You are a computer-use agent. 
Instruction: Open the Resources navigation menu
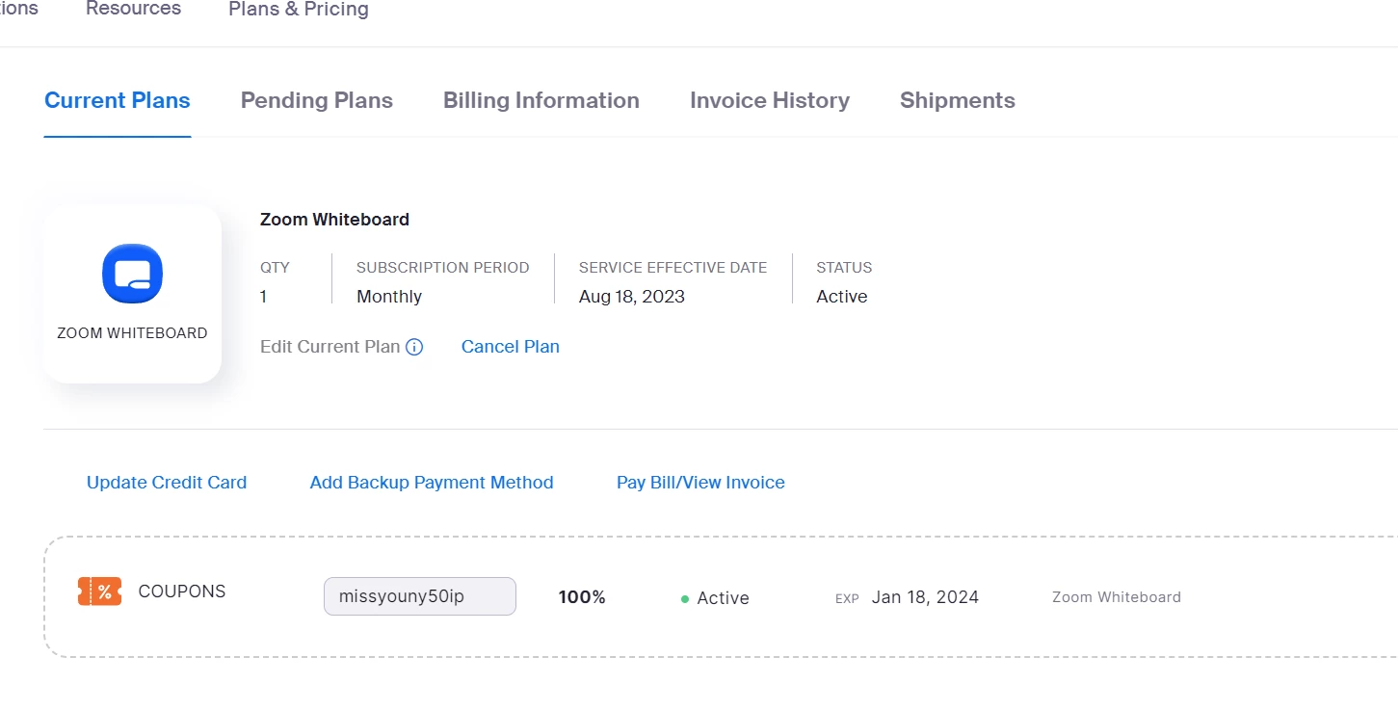click(133, 9)
